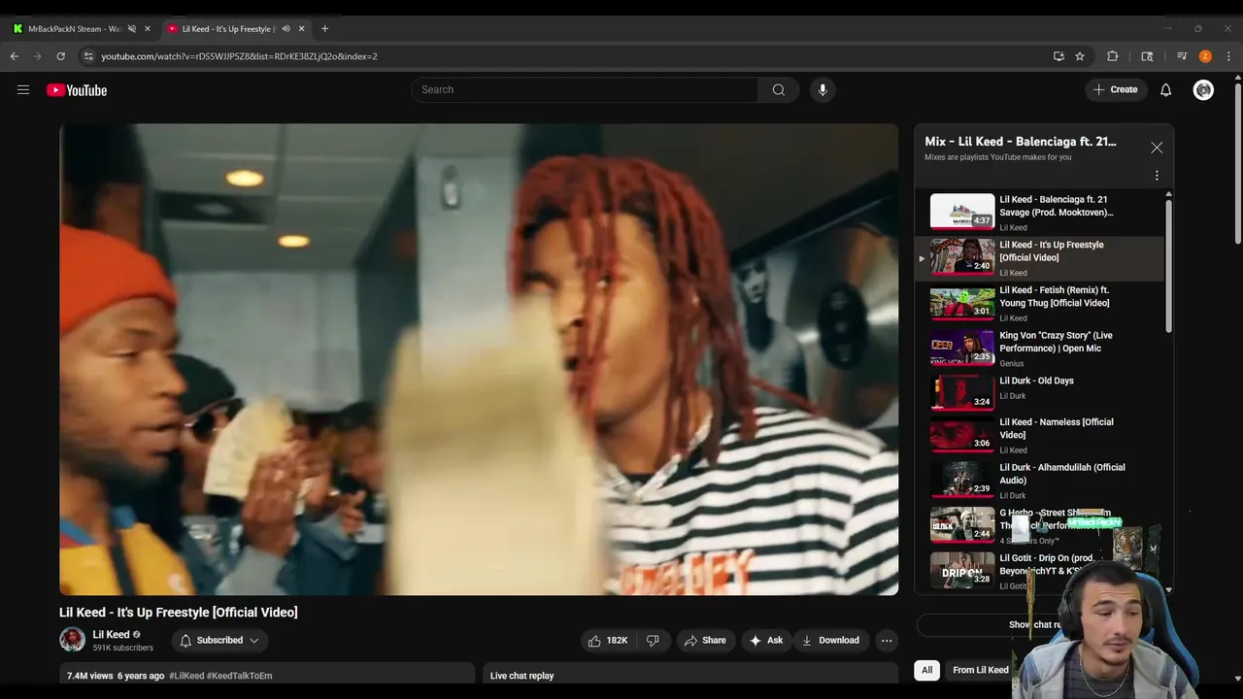The image size is (1243, 699).
Task: Switch to MrBackPackN Stream tab
Action: 73,29
